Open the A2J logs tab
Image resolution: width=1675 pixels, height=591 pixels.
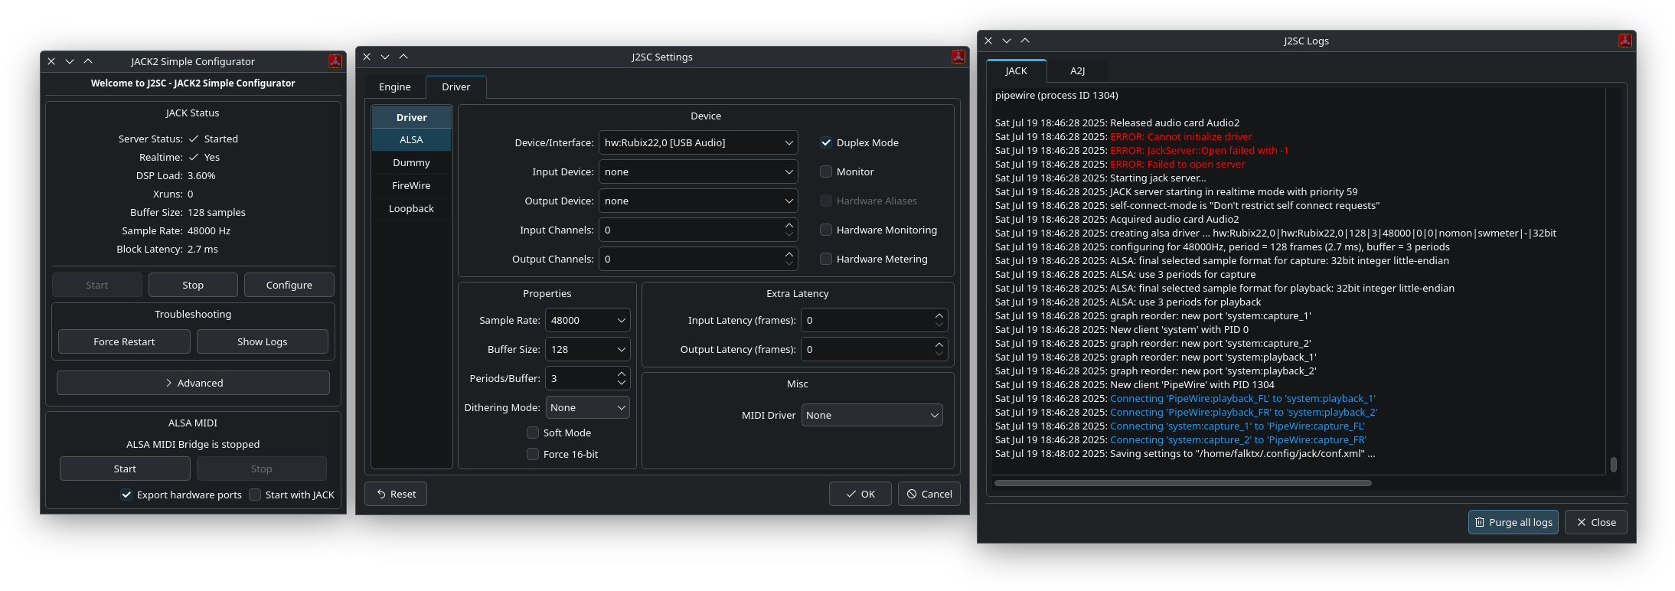[1077, 70]
